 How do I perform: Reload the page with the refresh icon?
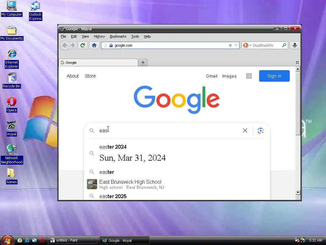82,45
